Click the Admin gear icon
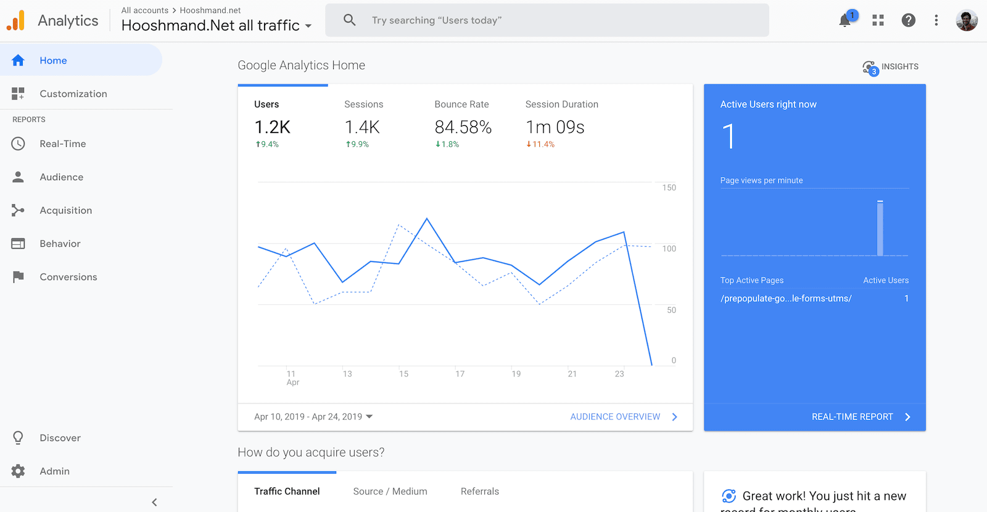This screenshot has height=512, width=987. [18, 471]
